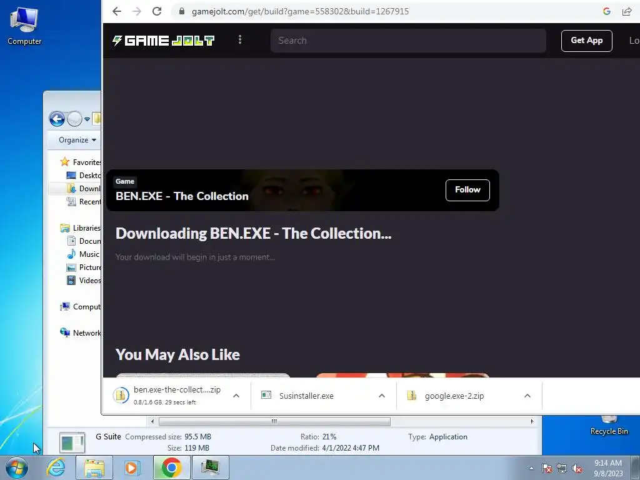
Task: Click google.exe-2.zip archive icon
Action: [x=411, y=395]
